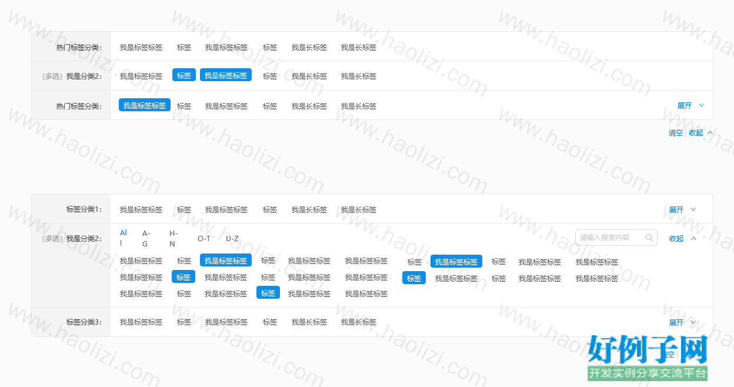Click the magnifier icon in search box
The width and height of the screenshot is (734, 387).
tap(649, 238)
